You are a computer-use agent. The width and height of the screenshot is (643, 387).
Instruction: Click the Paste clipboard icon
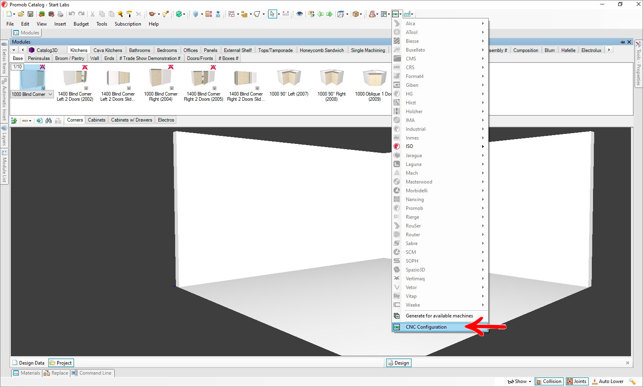tap(111, 14)
